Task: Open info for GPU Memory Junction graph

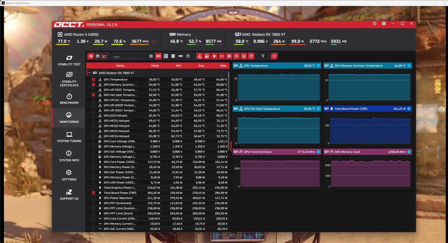Action: click(409, 65)
